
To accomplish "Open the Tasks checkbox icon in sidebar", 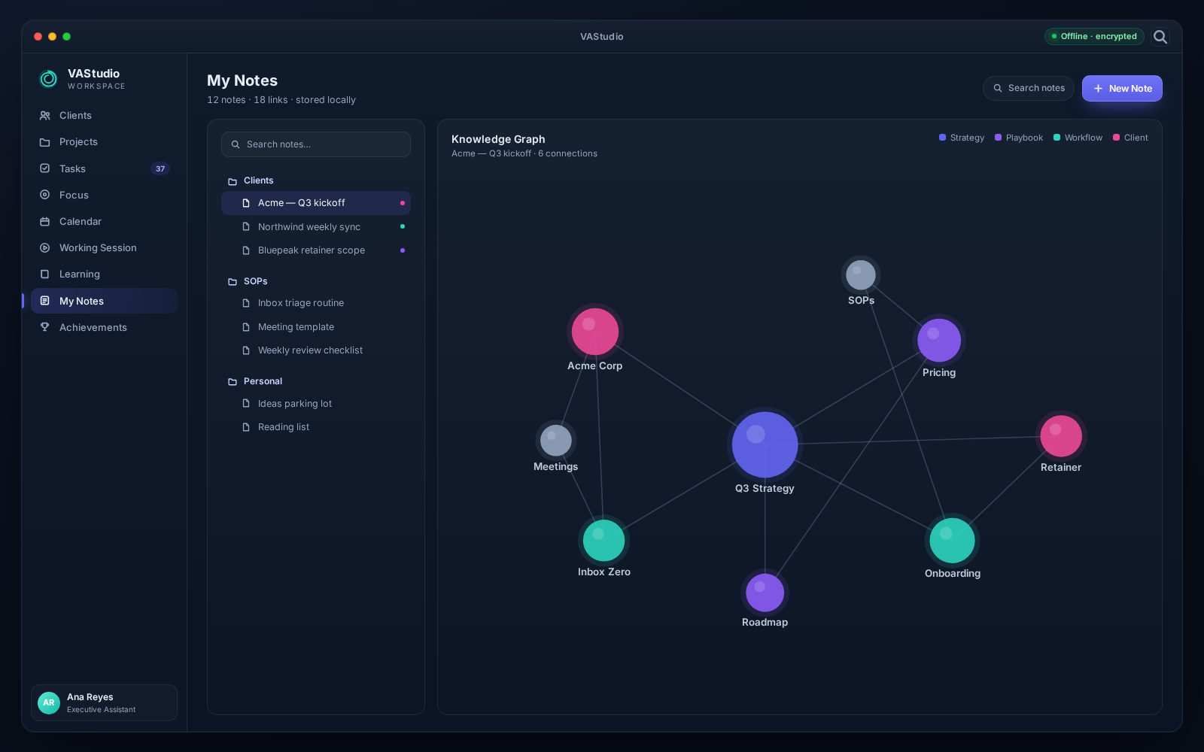I will pyautogui.click(x=45, y=168).
